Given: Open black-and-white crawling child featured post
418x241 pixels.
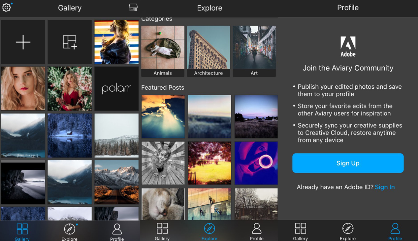Looking at the screenshot, I should tap(163, 163).
